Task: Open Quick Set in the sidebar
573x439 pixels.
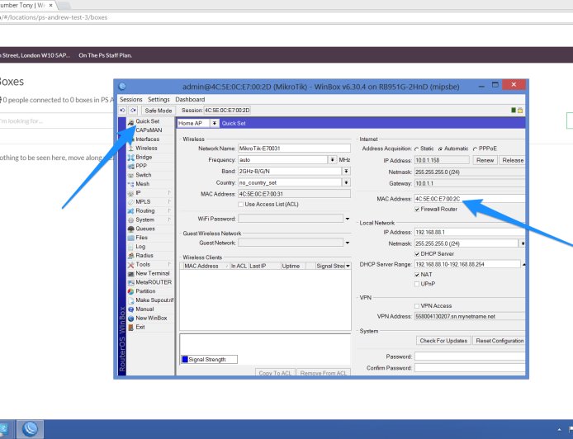Action: click(147, 121)
